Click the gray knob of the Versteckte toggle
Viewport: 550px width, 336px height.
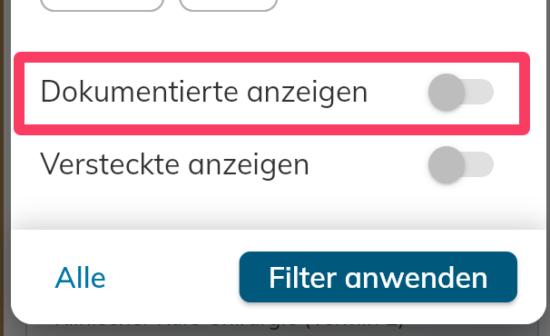(447, 164)
